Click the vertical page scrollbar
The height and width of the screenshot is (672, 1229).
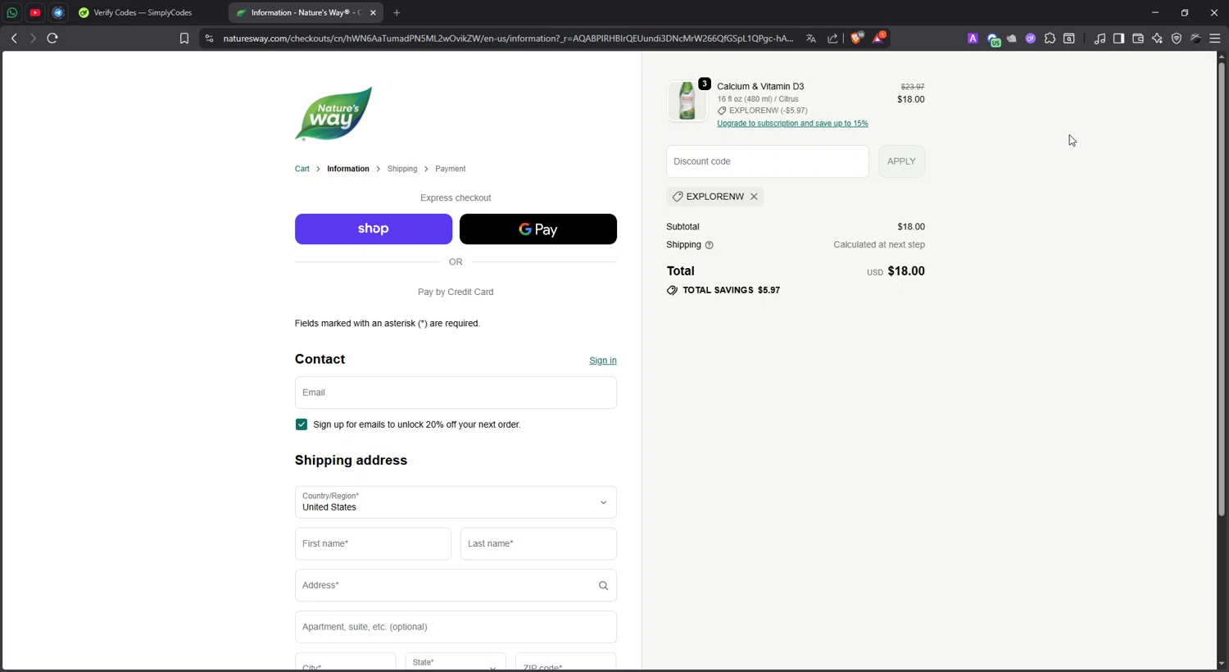tap(1222, 289)
